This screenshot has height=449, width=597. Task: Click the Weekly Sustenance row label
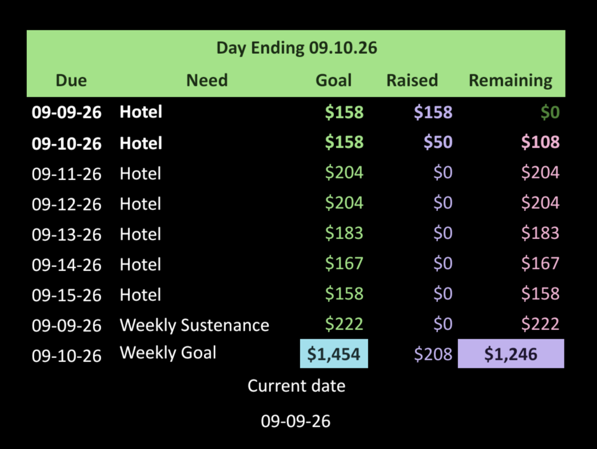pos(194,325)
